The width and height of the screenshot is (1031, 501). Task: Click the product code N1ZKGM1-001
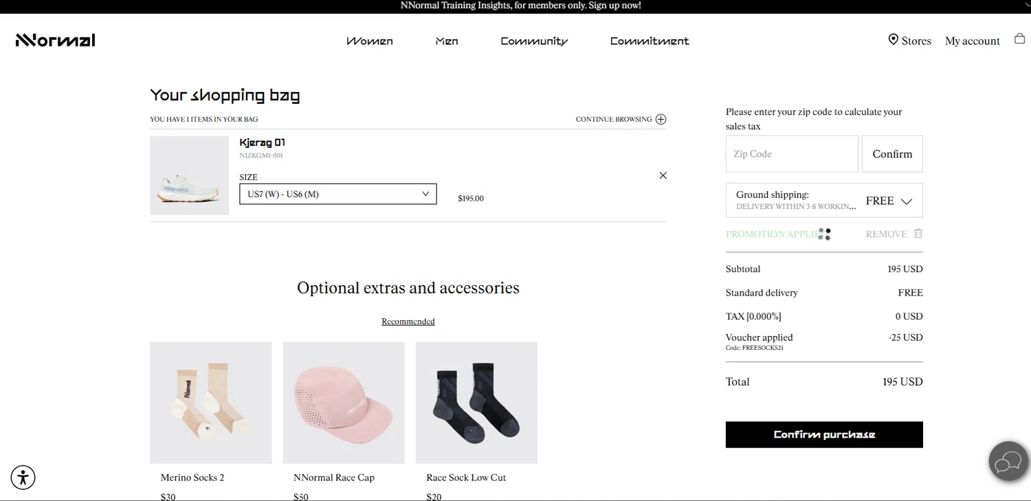click(x=261, y=155)
